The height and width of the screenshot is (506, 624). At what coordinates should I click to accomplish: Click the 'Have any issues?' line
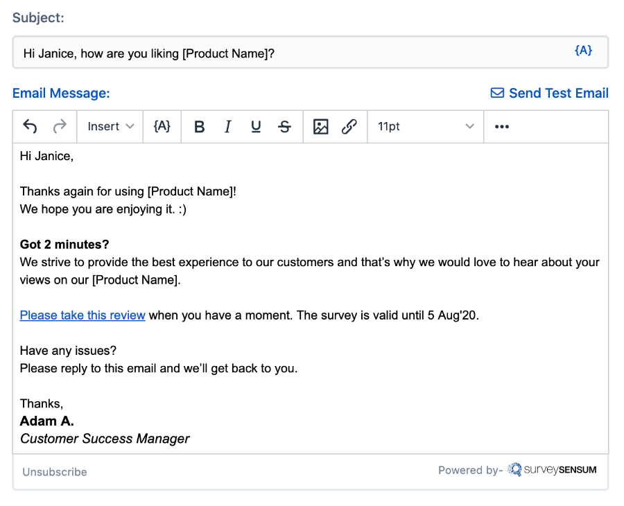pyautogui.click(x=68, y=351)
